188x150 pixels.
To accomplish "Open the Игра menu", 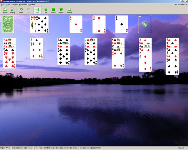I will [x=3, y=5].
